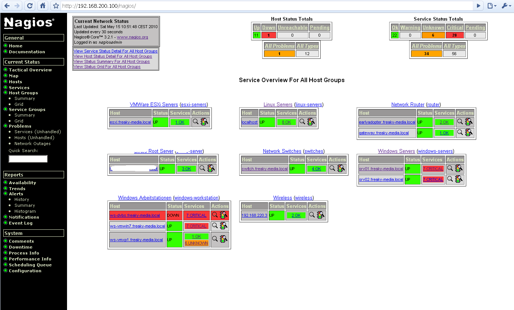Select Services (Unhandled) under Problems
The width and height of the screenshot is (514, 310).
(37, 132)
